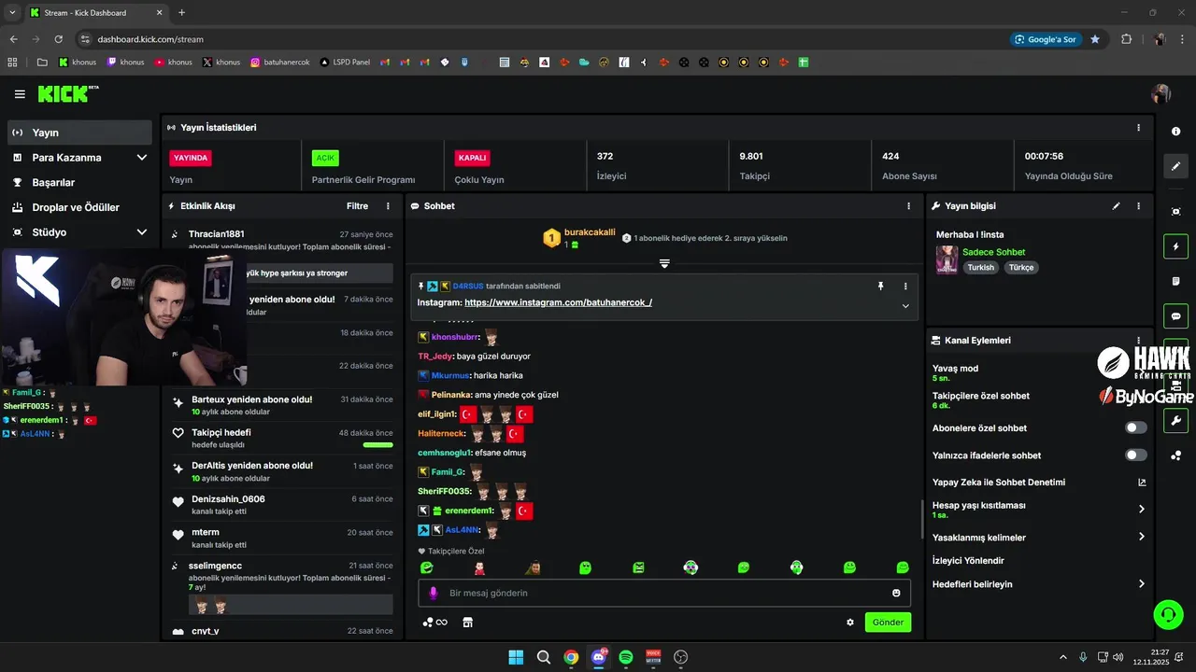Toggle Abonelere özel sohbet switch
Viewport: 1196px width, 672px height.
coord(1136,427)
